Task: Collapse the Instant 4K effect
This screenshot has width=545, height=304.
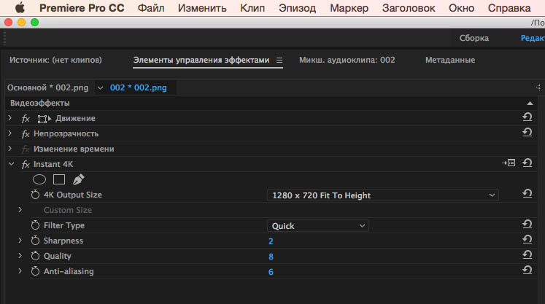Action: click(x=11, y=164)
